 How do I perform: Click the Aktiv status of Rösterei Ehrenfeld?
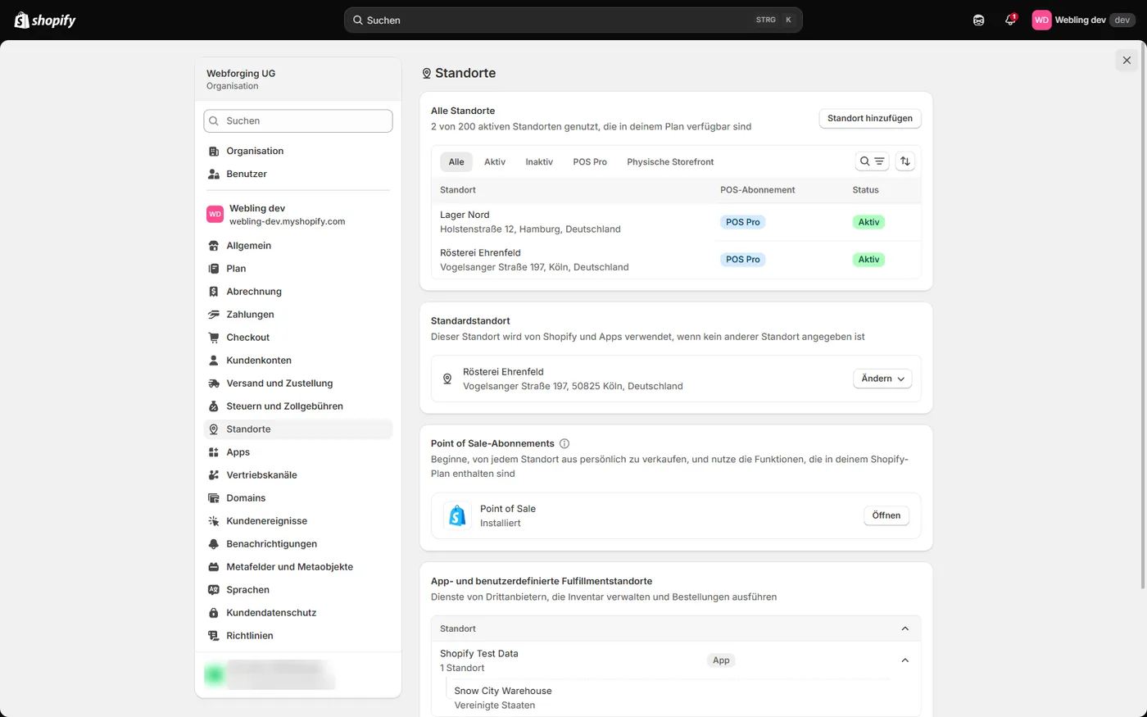[868, 260]
